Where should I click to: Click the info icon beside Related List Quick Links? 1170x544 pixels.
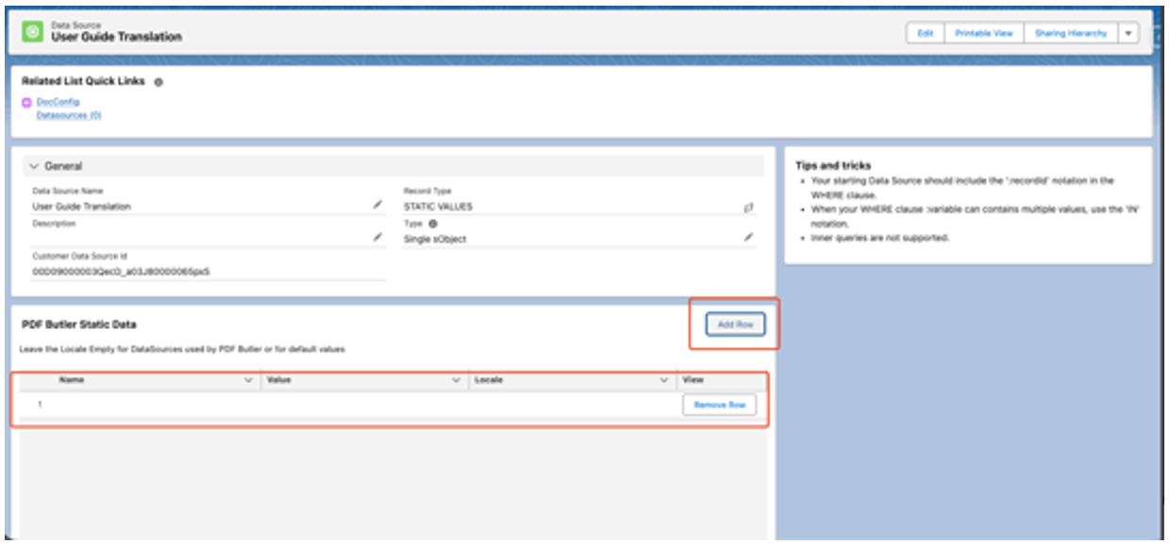pos(159,82)
